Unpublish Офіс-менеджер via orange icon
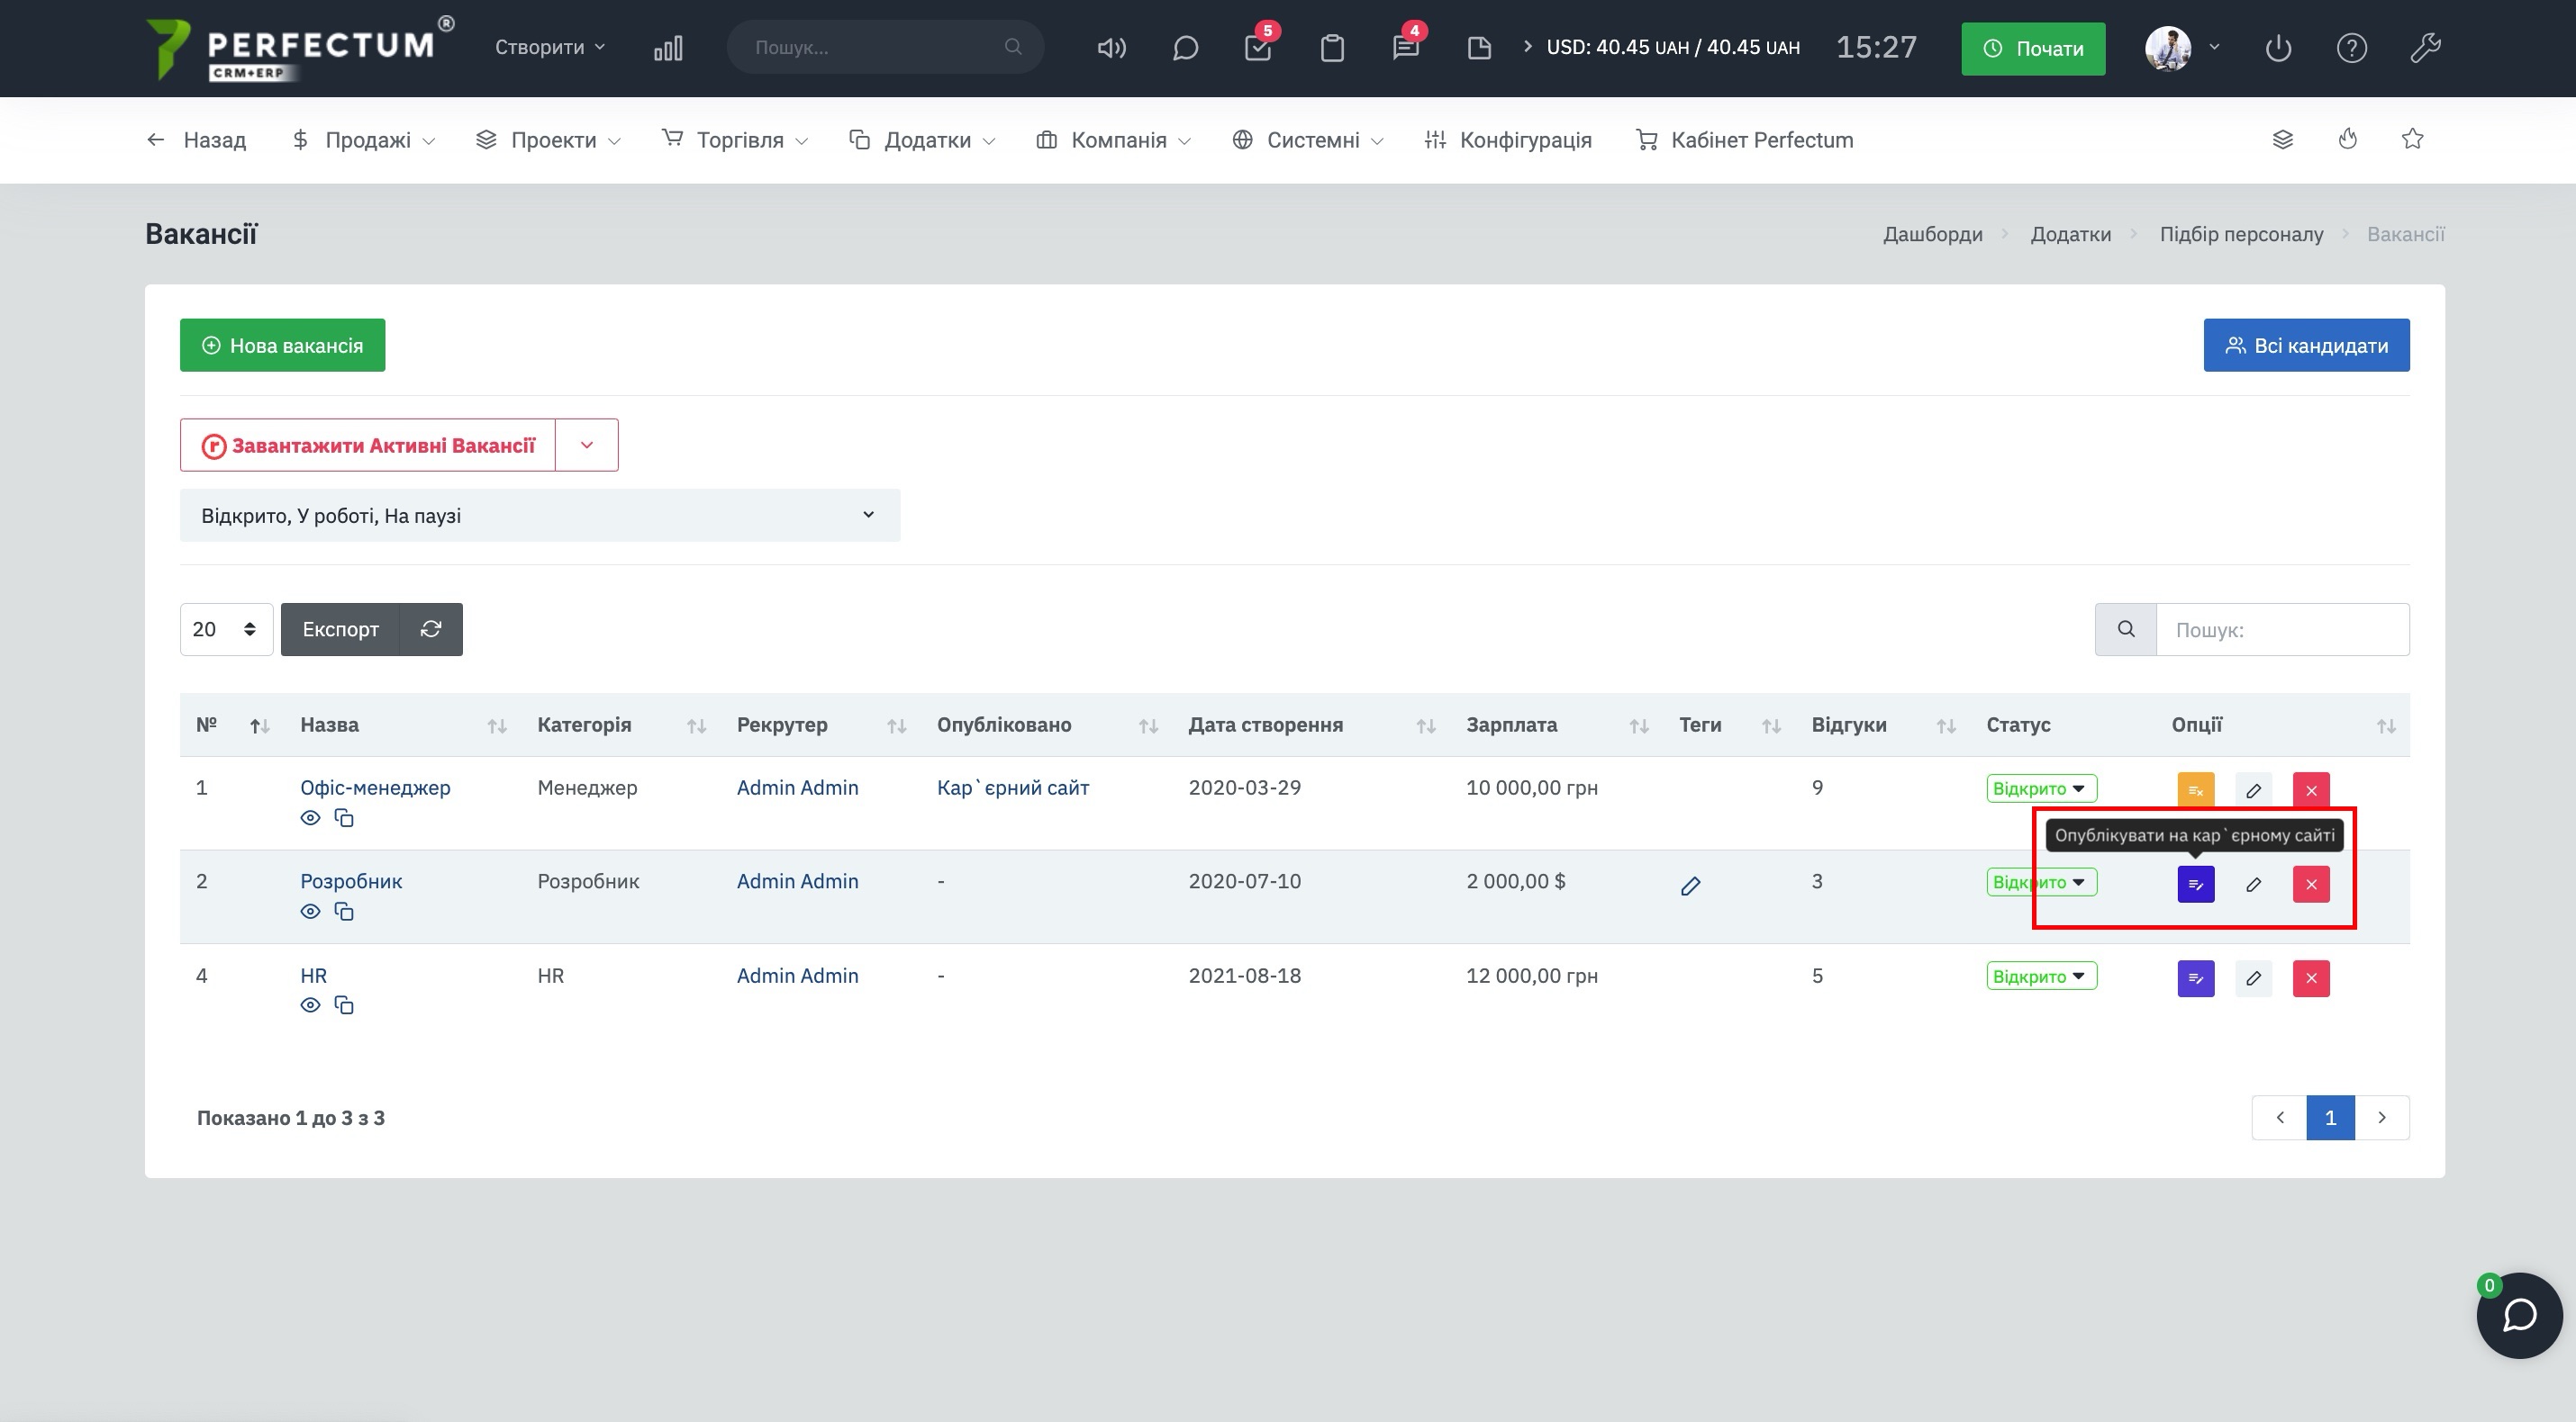Image resolution: width=2576 pixels, height=1422 pixels. [2195, 789]
